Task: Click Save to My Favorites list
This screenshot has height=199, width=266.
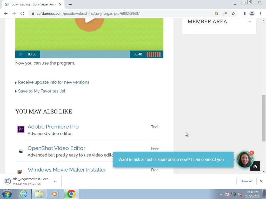Action: tap(42, 91)
